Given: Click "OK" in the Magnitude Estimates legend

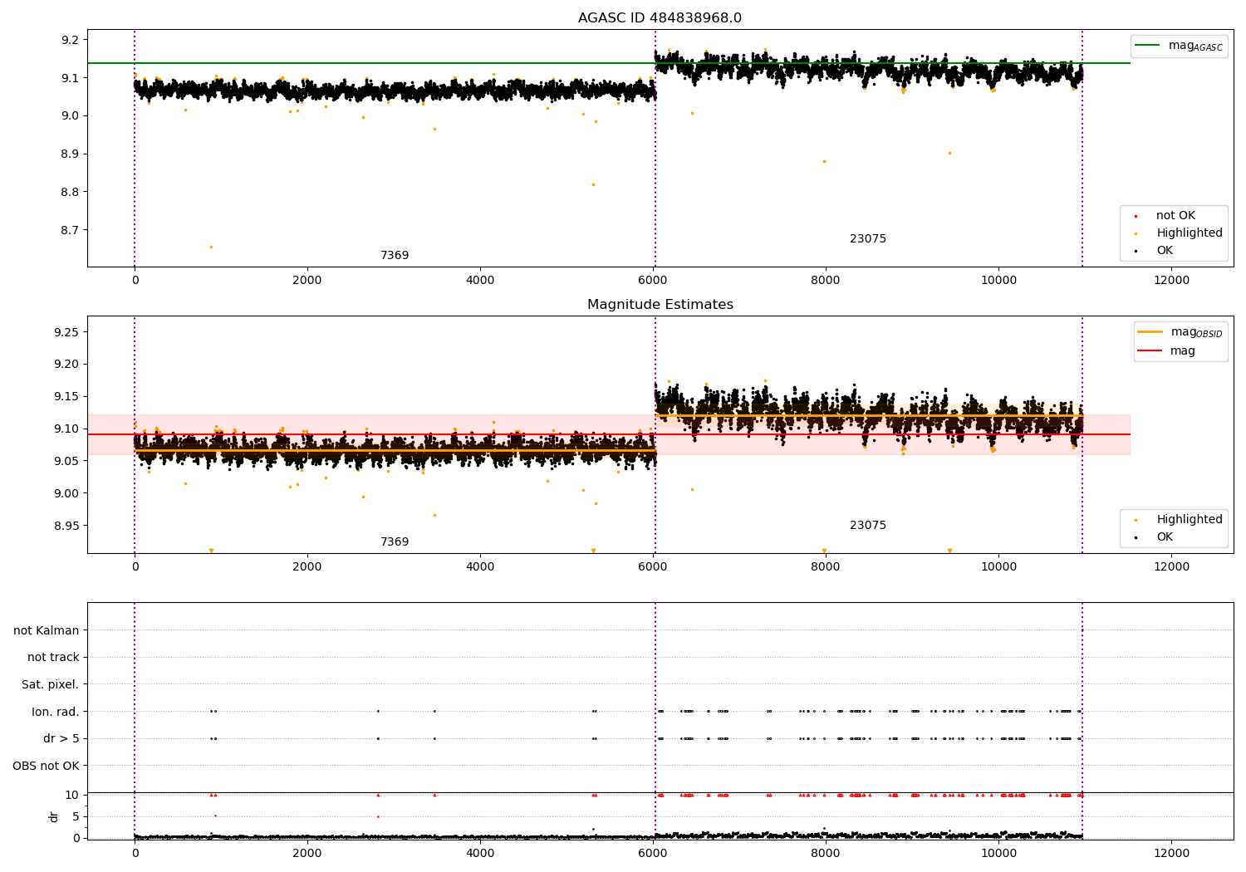Looking at the screenshot, I should [x=1165, y=537].
